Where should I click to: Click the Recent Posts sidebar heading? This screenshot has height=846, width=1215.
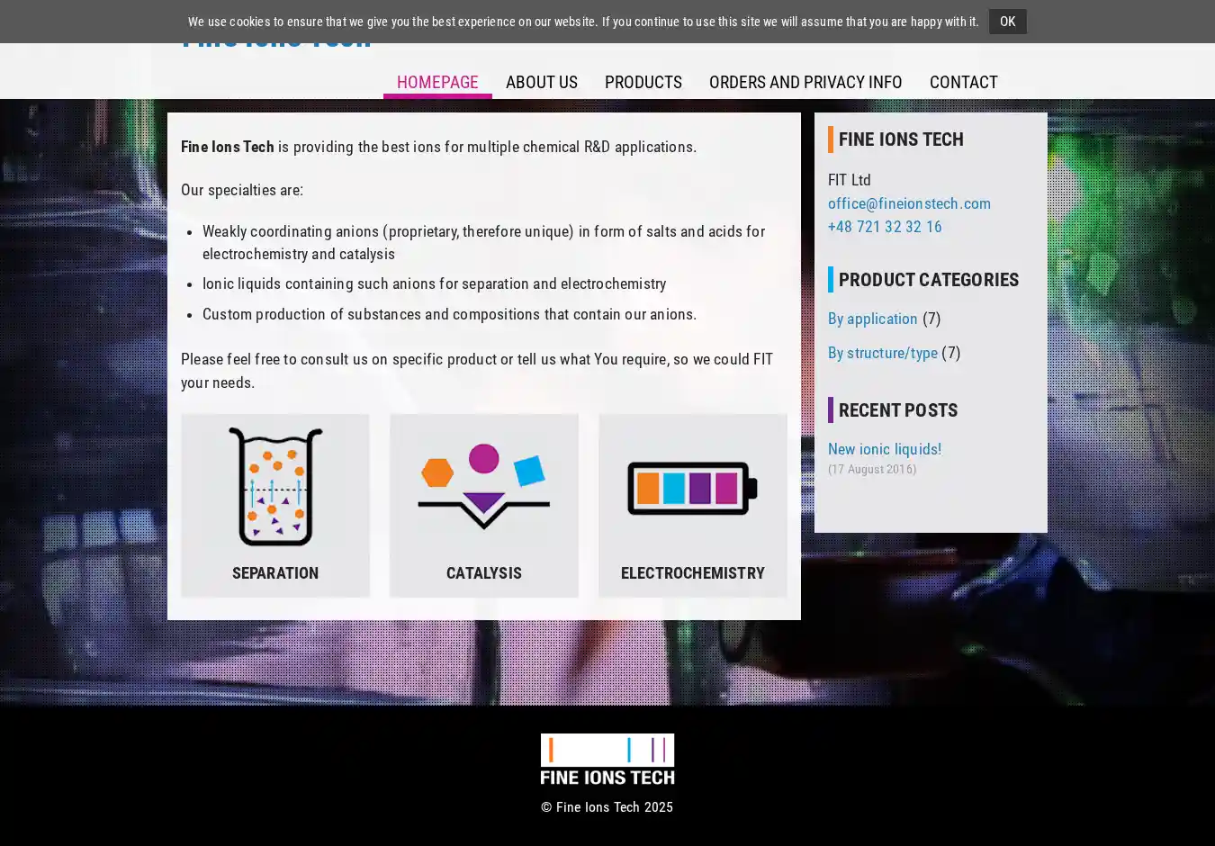click(897, 410)
